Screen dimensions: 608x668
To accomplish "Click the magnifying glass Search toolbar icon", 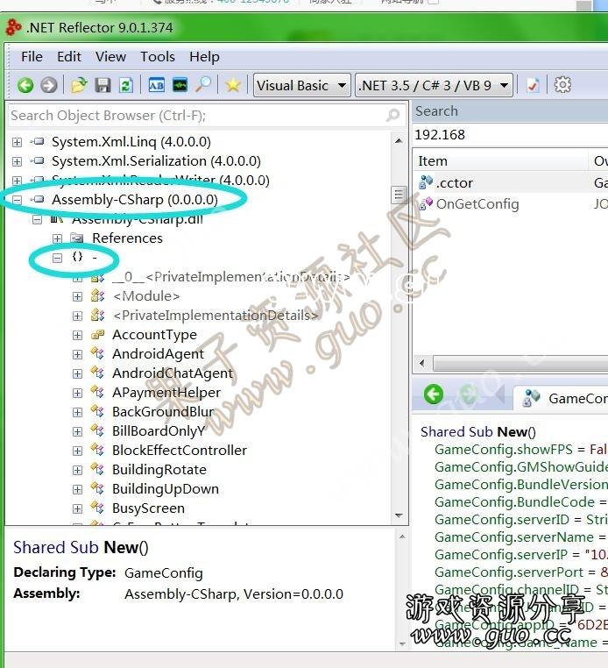I will click(203, 85).
